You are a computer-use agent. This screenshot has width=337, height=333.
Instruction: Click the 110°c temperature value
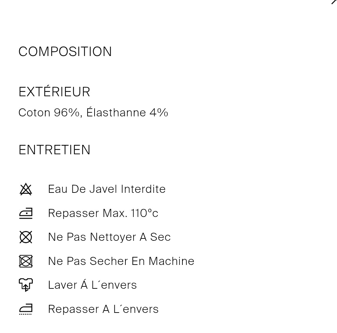coord(145,213)
